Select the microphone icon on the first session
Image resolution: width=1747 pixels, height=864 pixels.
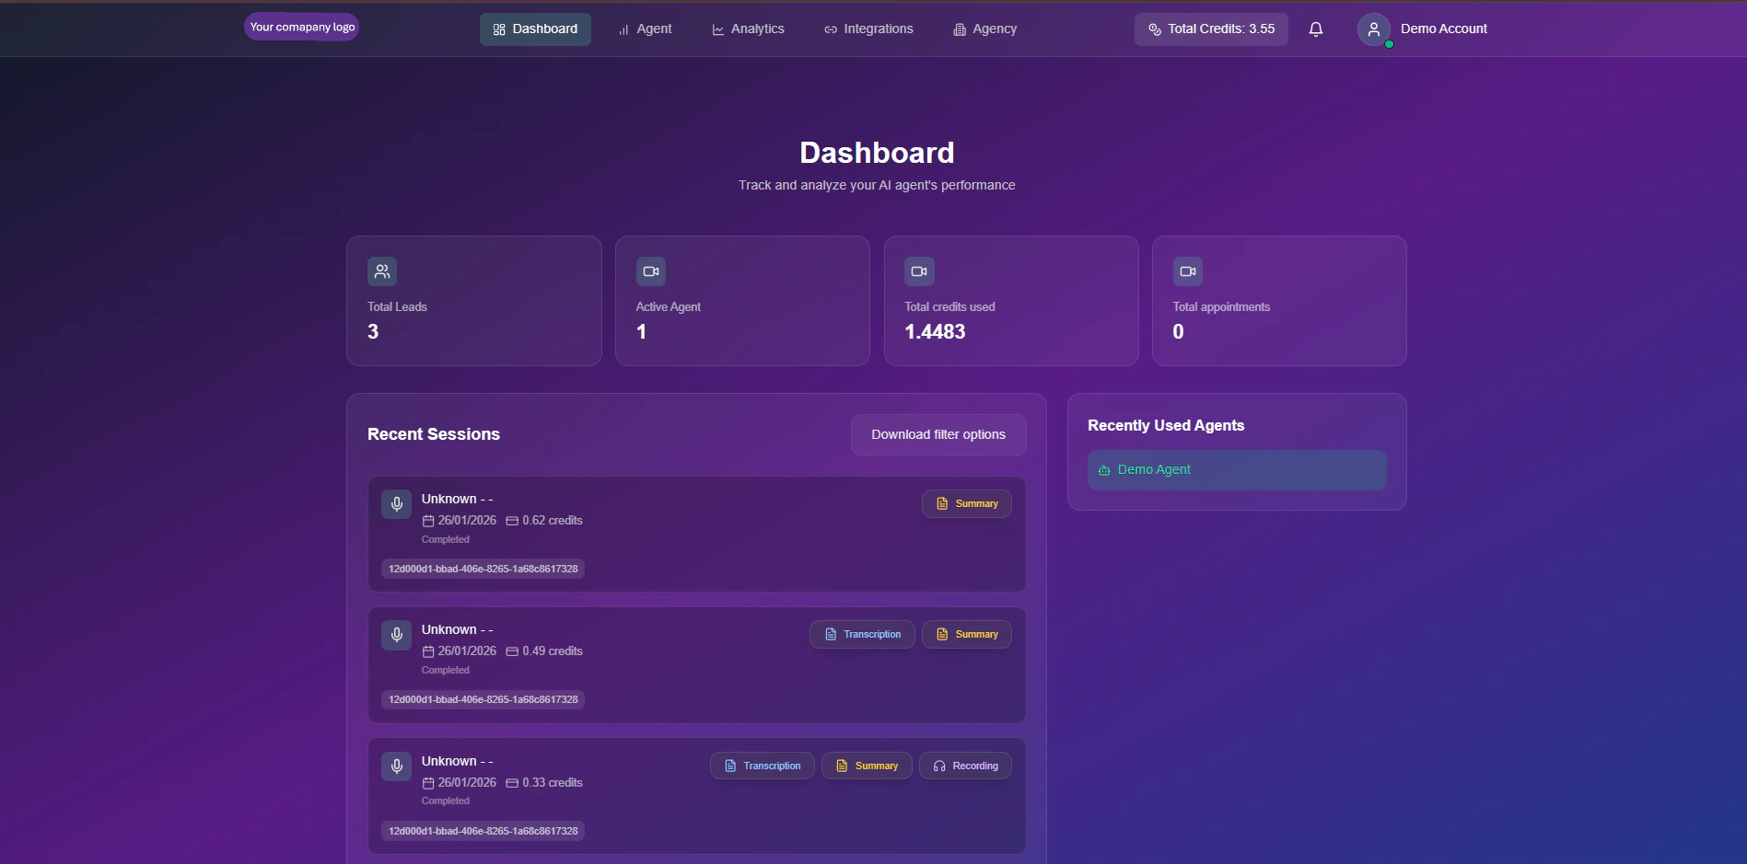(x=396, y=503)
